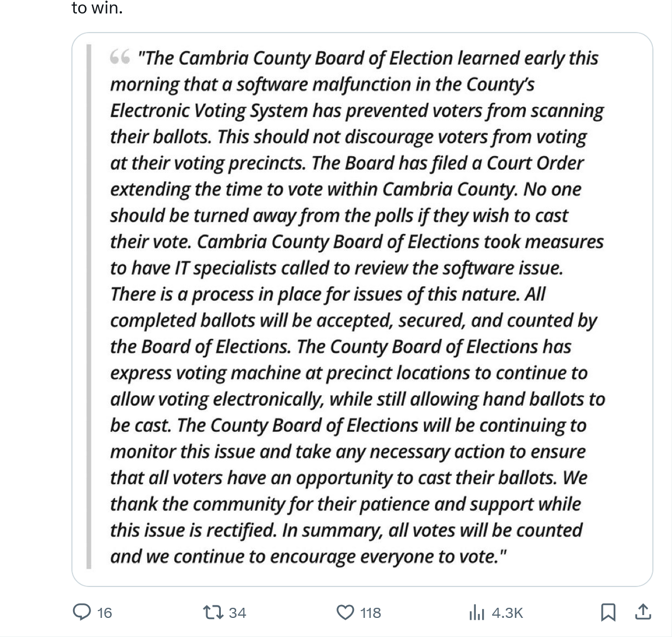Click the like count 118
Screen dimensions: 672x637
(x=371, y=612)
